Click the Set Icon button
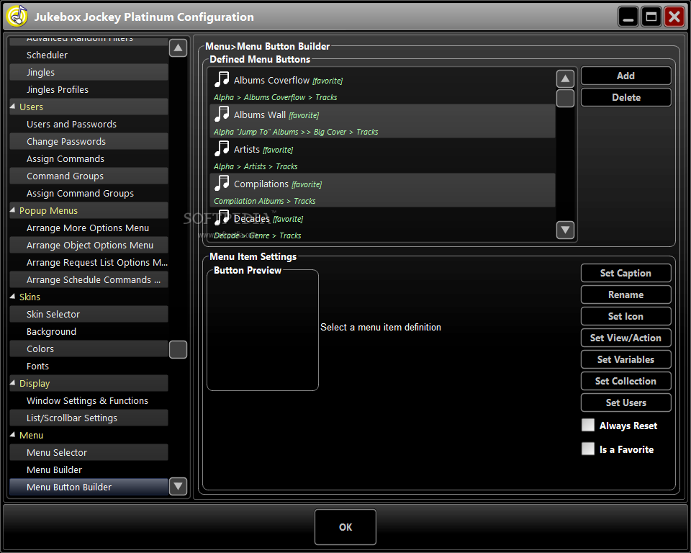Viewport: 691px width, 553px height. pos(625,316)
